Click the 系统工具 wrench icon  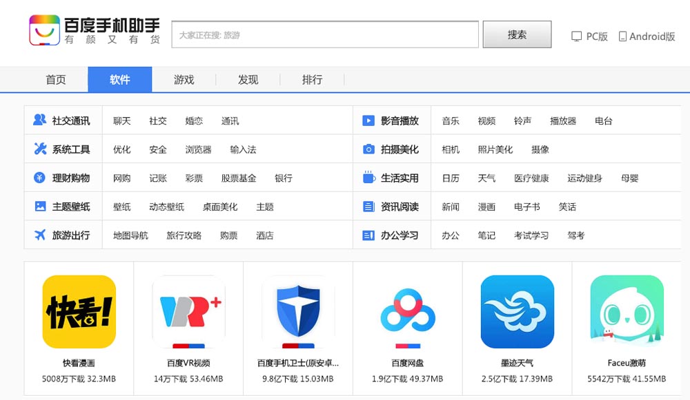[40, 149]
